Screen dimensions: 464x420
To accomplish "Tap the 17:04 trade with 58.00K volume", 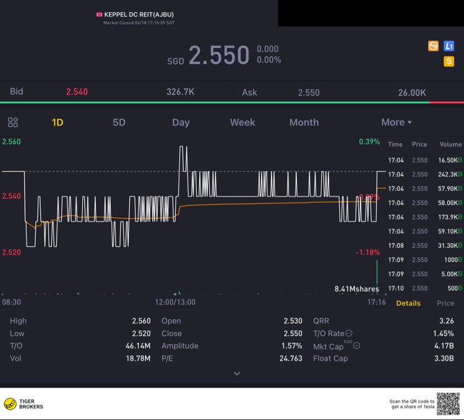I will [425, 203].
